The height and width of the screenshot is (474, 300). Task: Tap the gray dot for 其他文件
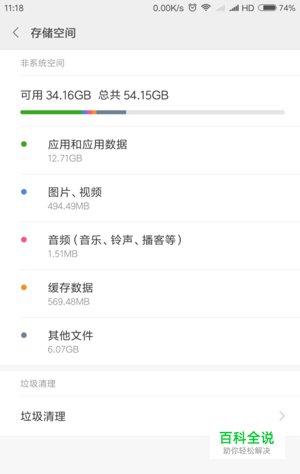click(x=24, y=335)
